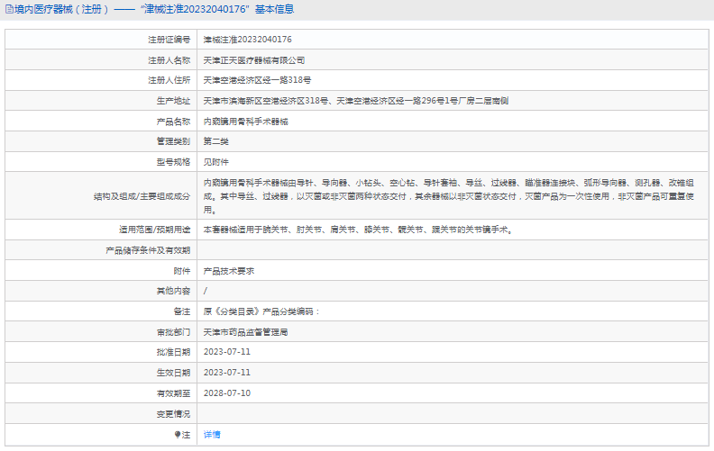This screenshot has height=451, width=714.
Task: Click the 变更情况 row label
Action: coord(173,414)
